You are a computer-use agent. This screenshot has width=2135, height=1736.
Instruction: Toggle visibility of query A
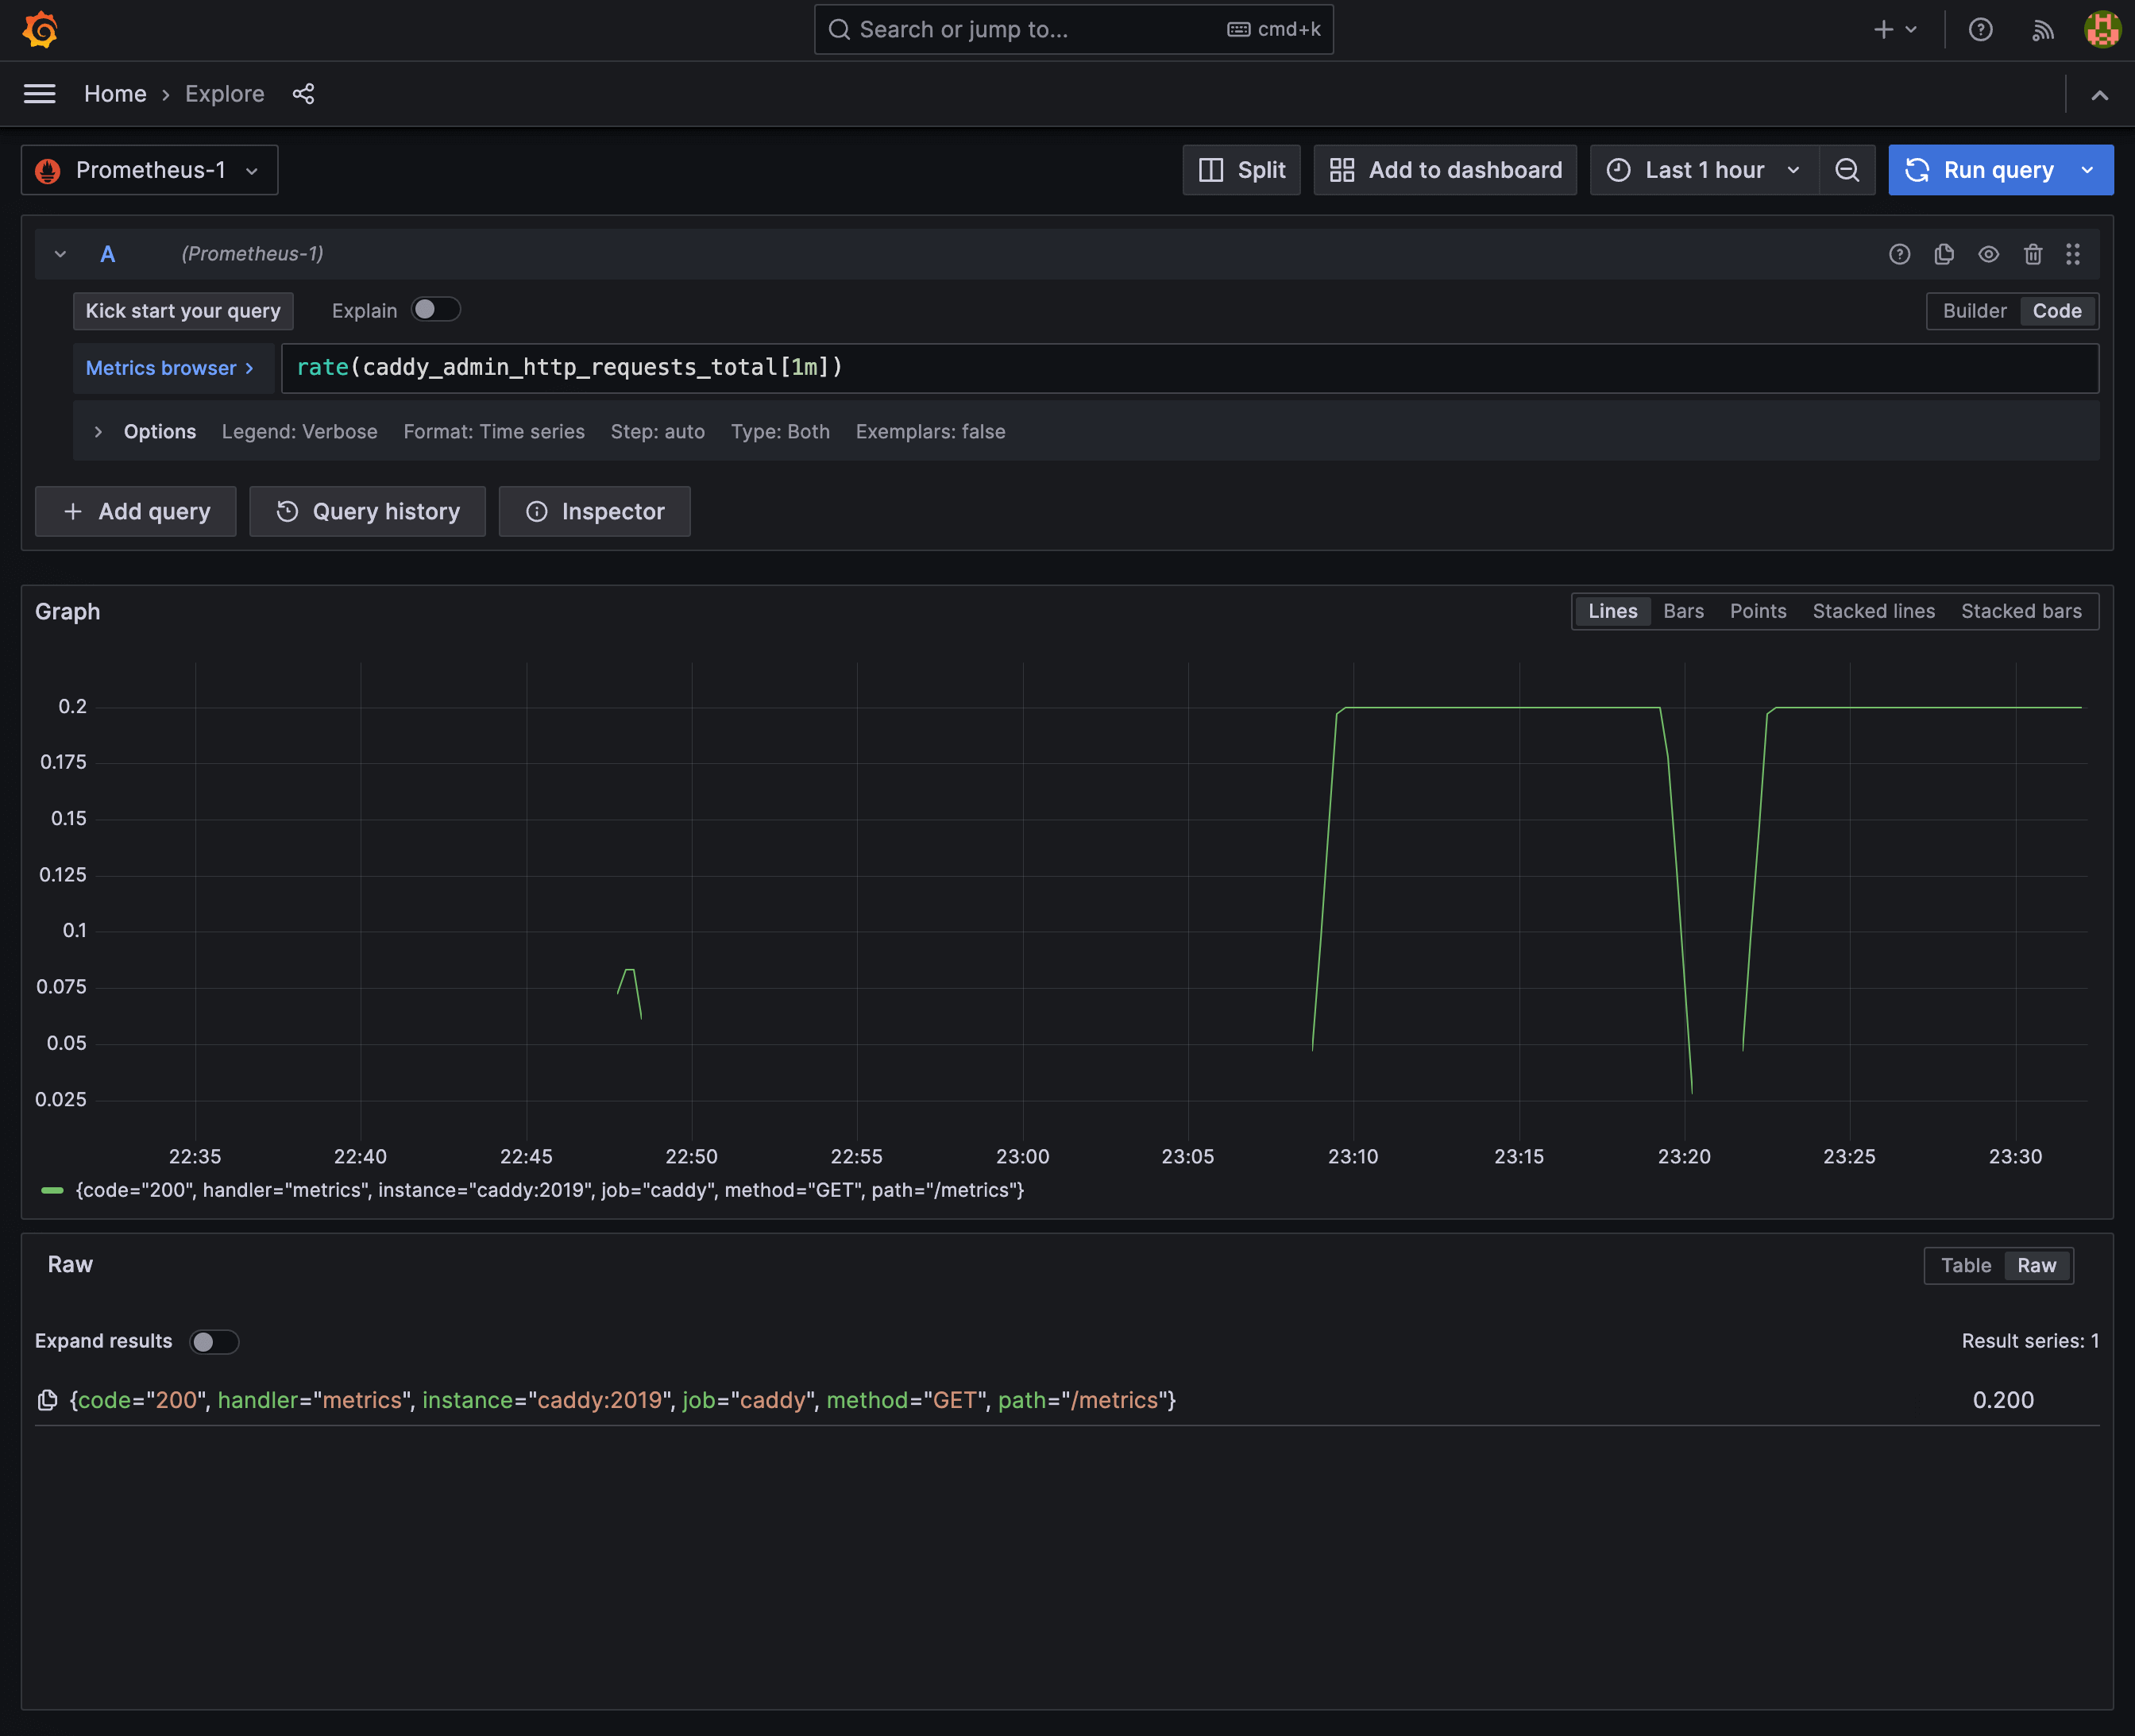pos(1988,254)
